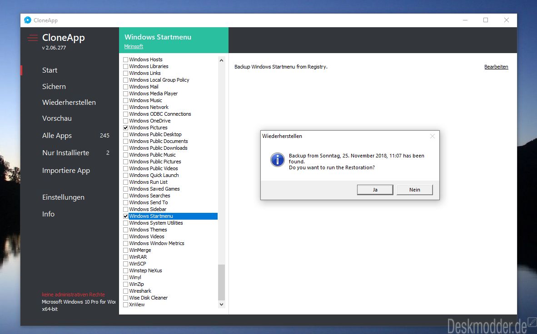Click the app list scrollbar thumb
The image size is (537, 334).
pos(221,282)
